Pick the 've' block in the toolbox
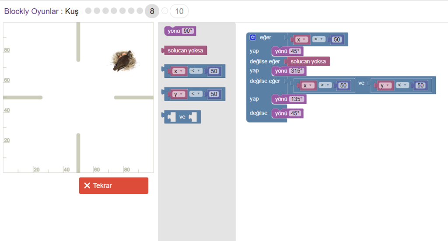Viewport: 448px width, 241px height. (x=182, y=117)
